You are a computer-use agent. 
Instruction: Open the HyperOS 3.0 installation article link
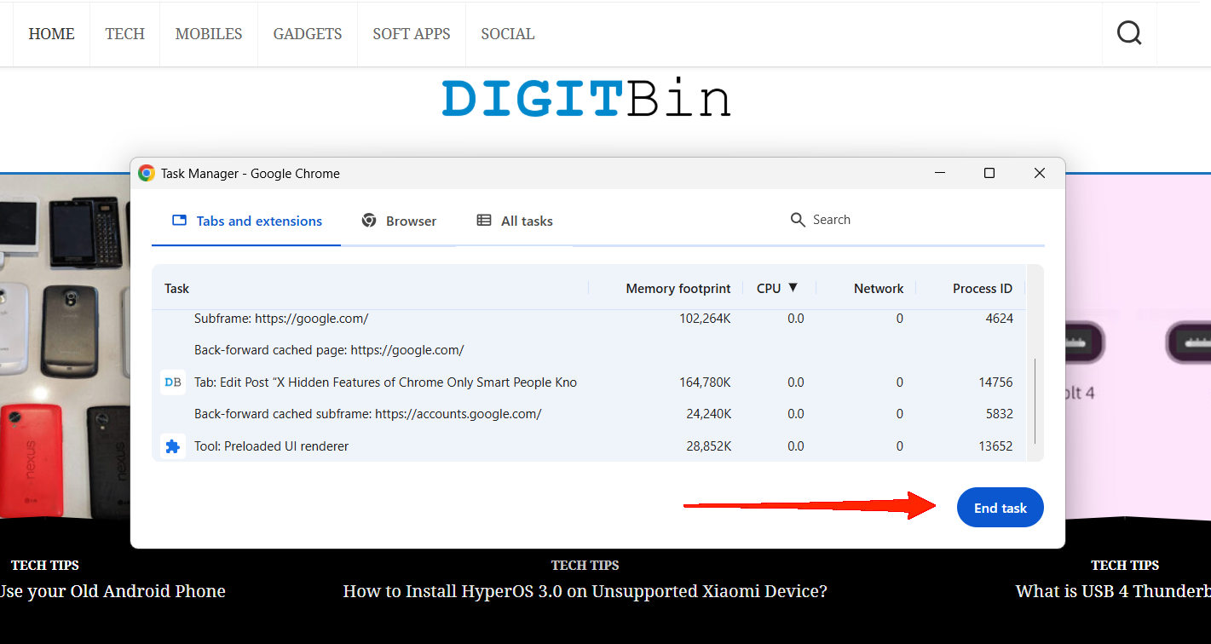(x=585, y=590)
